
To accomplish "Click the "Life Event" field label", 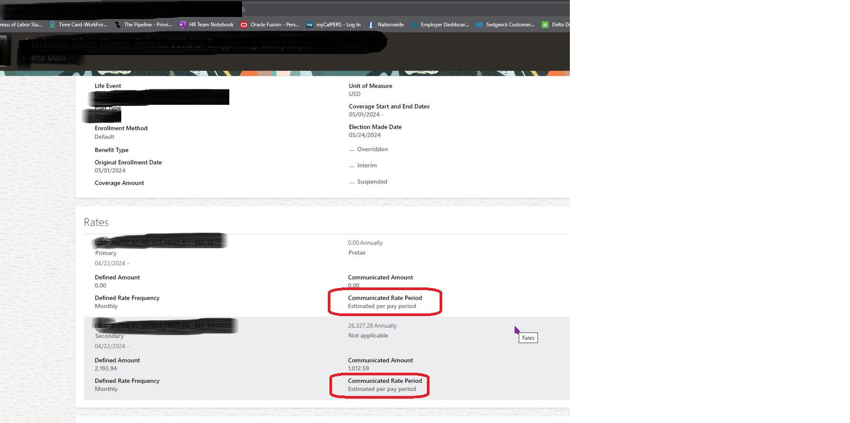I will pos(108,86).
